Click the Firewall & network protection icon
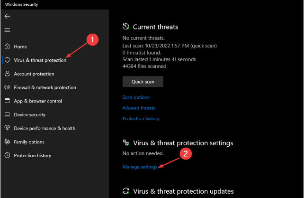Viewport: 304px width, 198px height. pos(7,87)
